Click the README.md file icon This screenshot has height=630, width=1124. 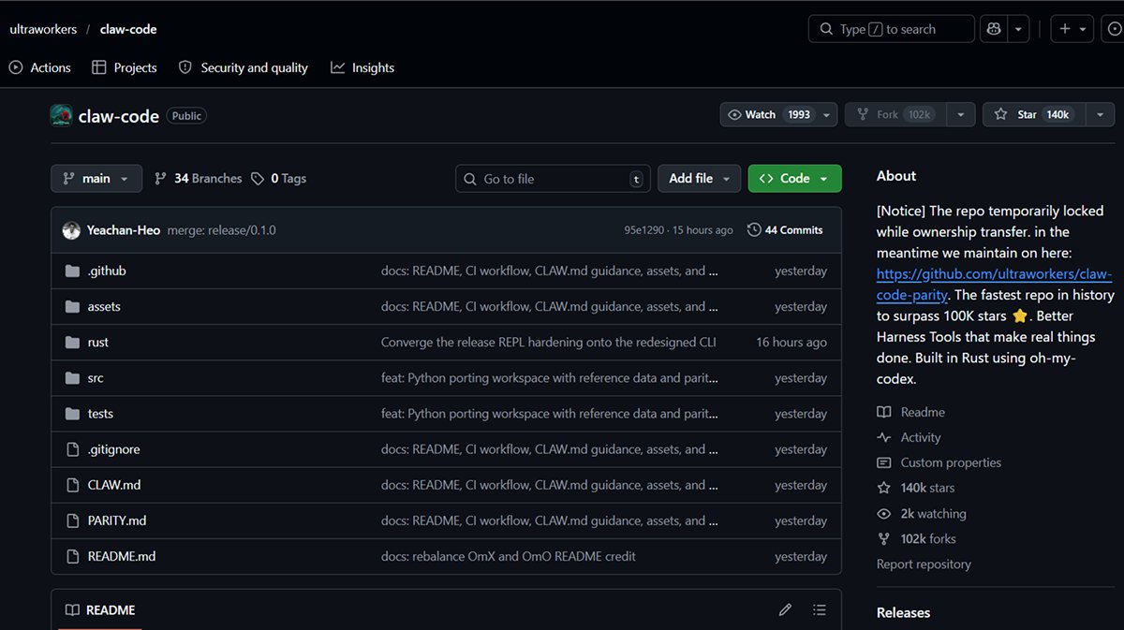(72, 556)
